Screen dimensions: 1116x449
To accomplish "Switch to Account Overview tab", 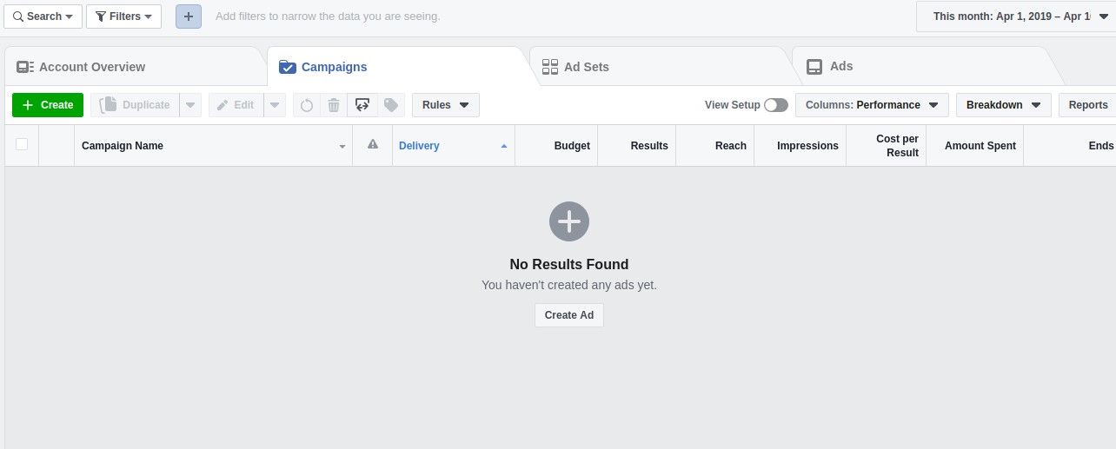I will [91, 67].
